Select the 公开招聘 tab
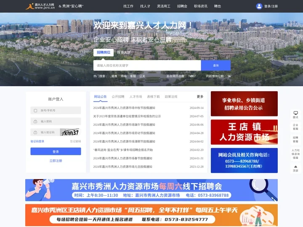The image size is (303, 227). click(118, 97)
